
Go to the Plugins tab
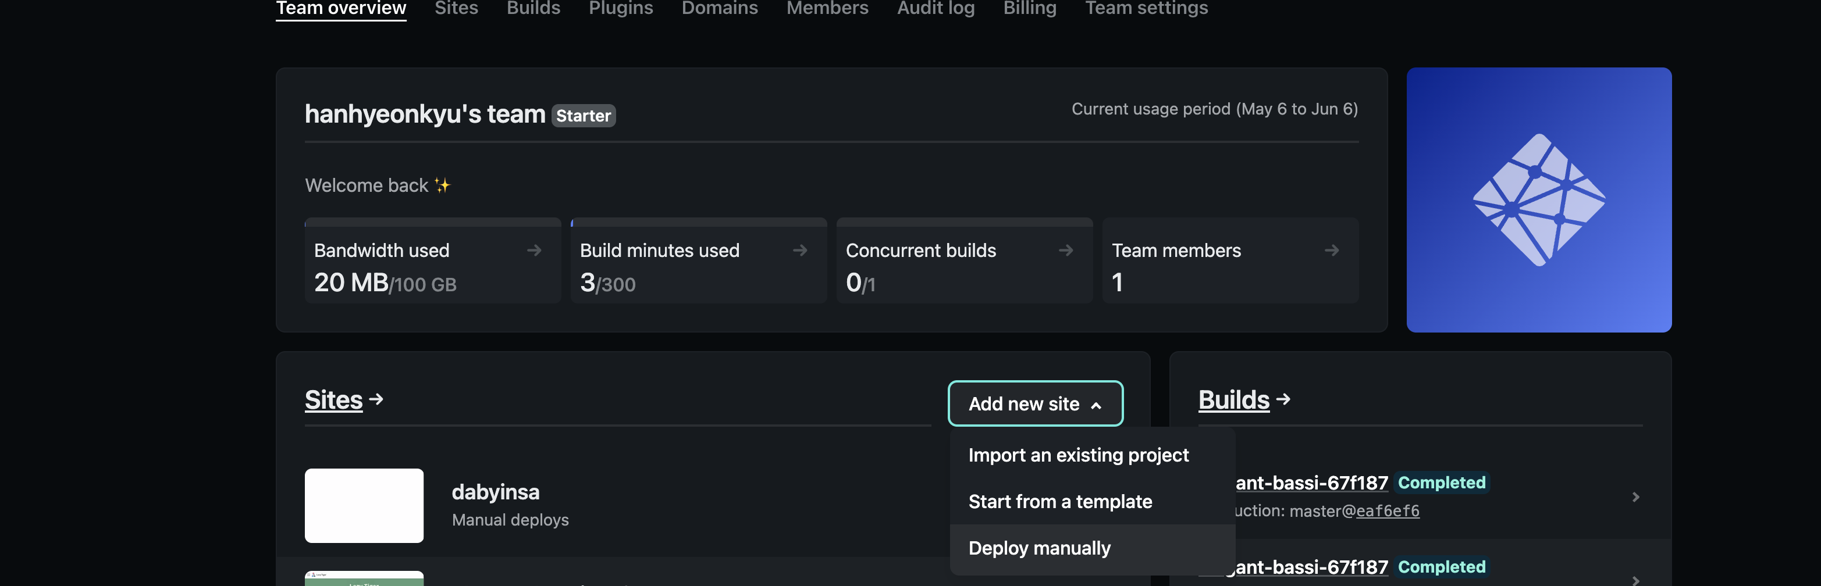(621, 9)
